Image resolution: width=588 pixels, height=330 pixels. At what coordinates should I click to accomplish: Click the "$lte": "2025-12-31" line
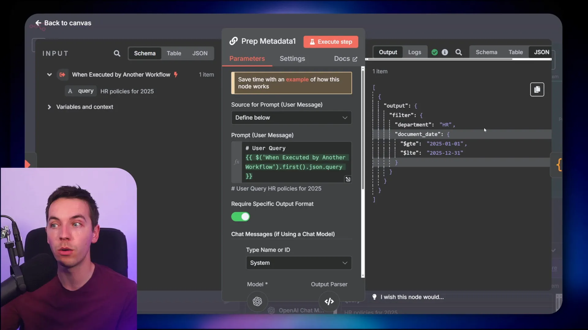(432, 153)
